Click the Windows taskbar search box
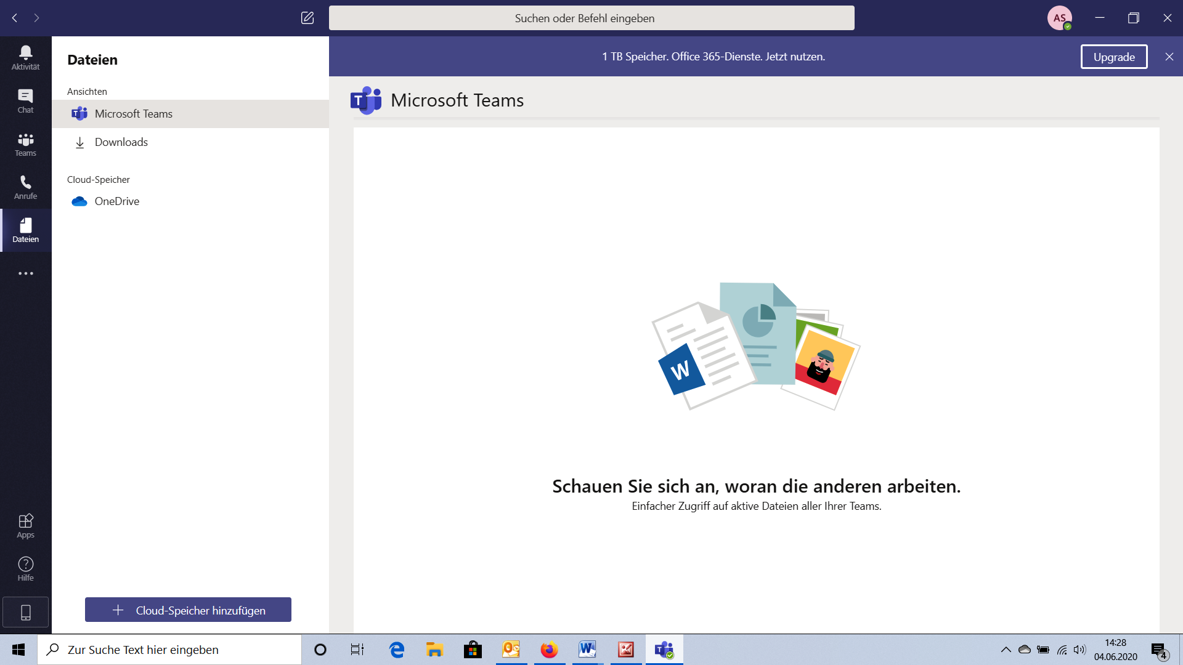 (x=169, y=650)
